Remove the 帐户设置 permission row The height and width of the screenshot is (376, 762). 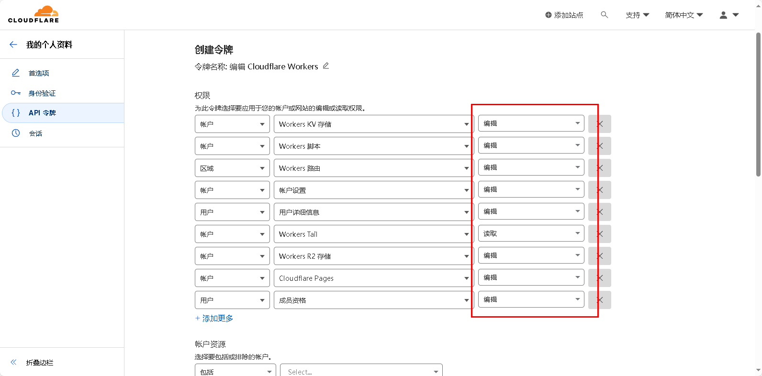click(x=600, y=190)
